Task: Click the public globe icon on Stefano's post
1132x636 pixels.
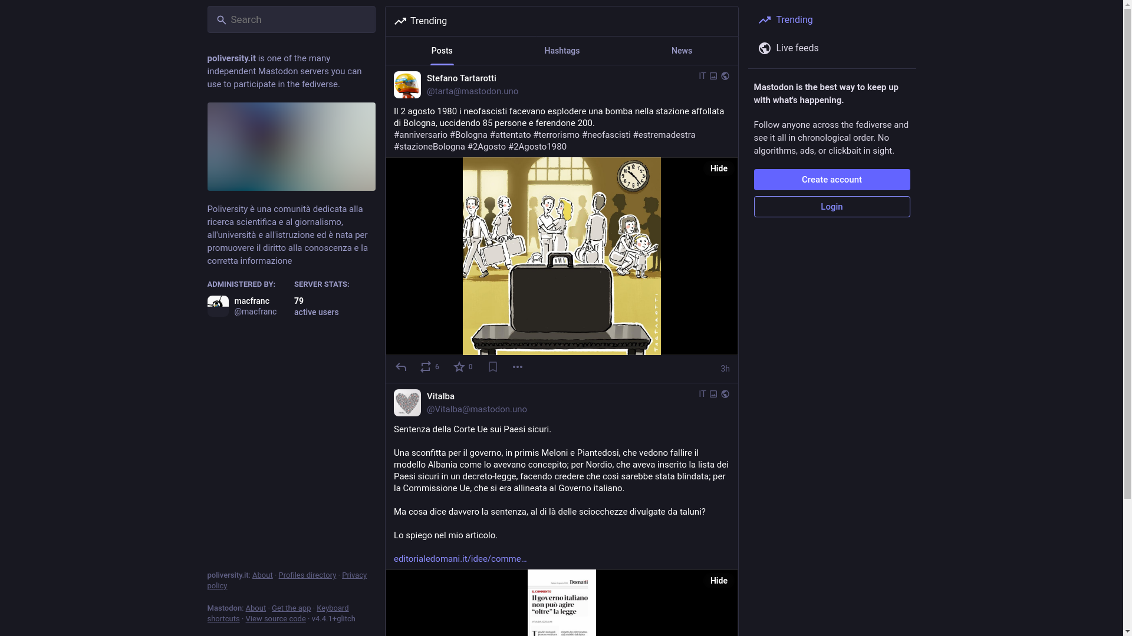Action: [725, 77]
